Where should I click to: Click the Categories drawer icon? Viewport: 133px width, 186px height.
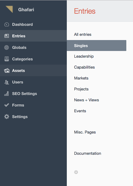pos(7,59)
